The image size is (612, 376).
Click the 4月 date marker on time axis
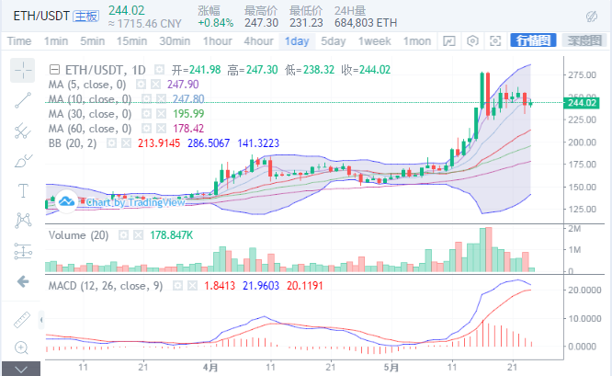pos(210,368)
